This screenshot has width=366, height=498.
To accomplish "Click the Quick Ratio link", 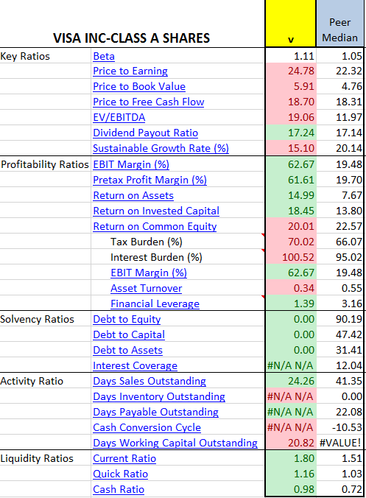I will [x=120, y=474].
